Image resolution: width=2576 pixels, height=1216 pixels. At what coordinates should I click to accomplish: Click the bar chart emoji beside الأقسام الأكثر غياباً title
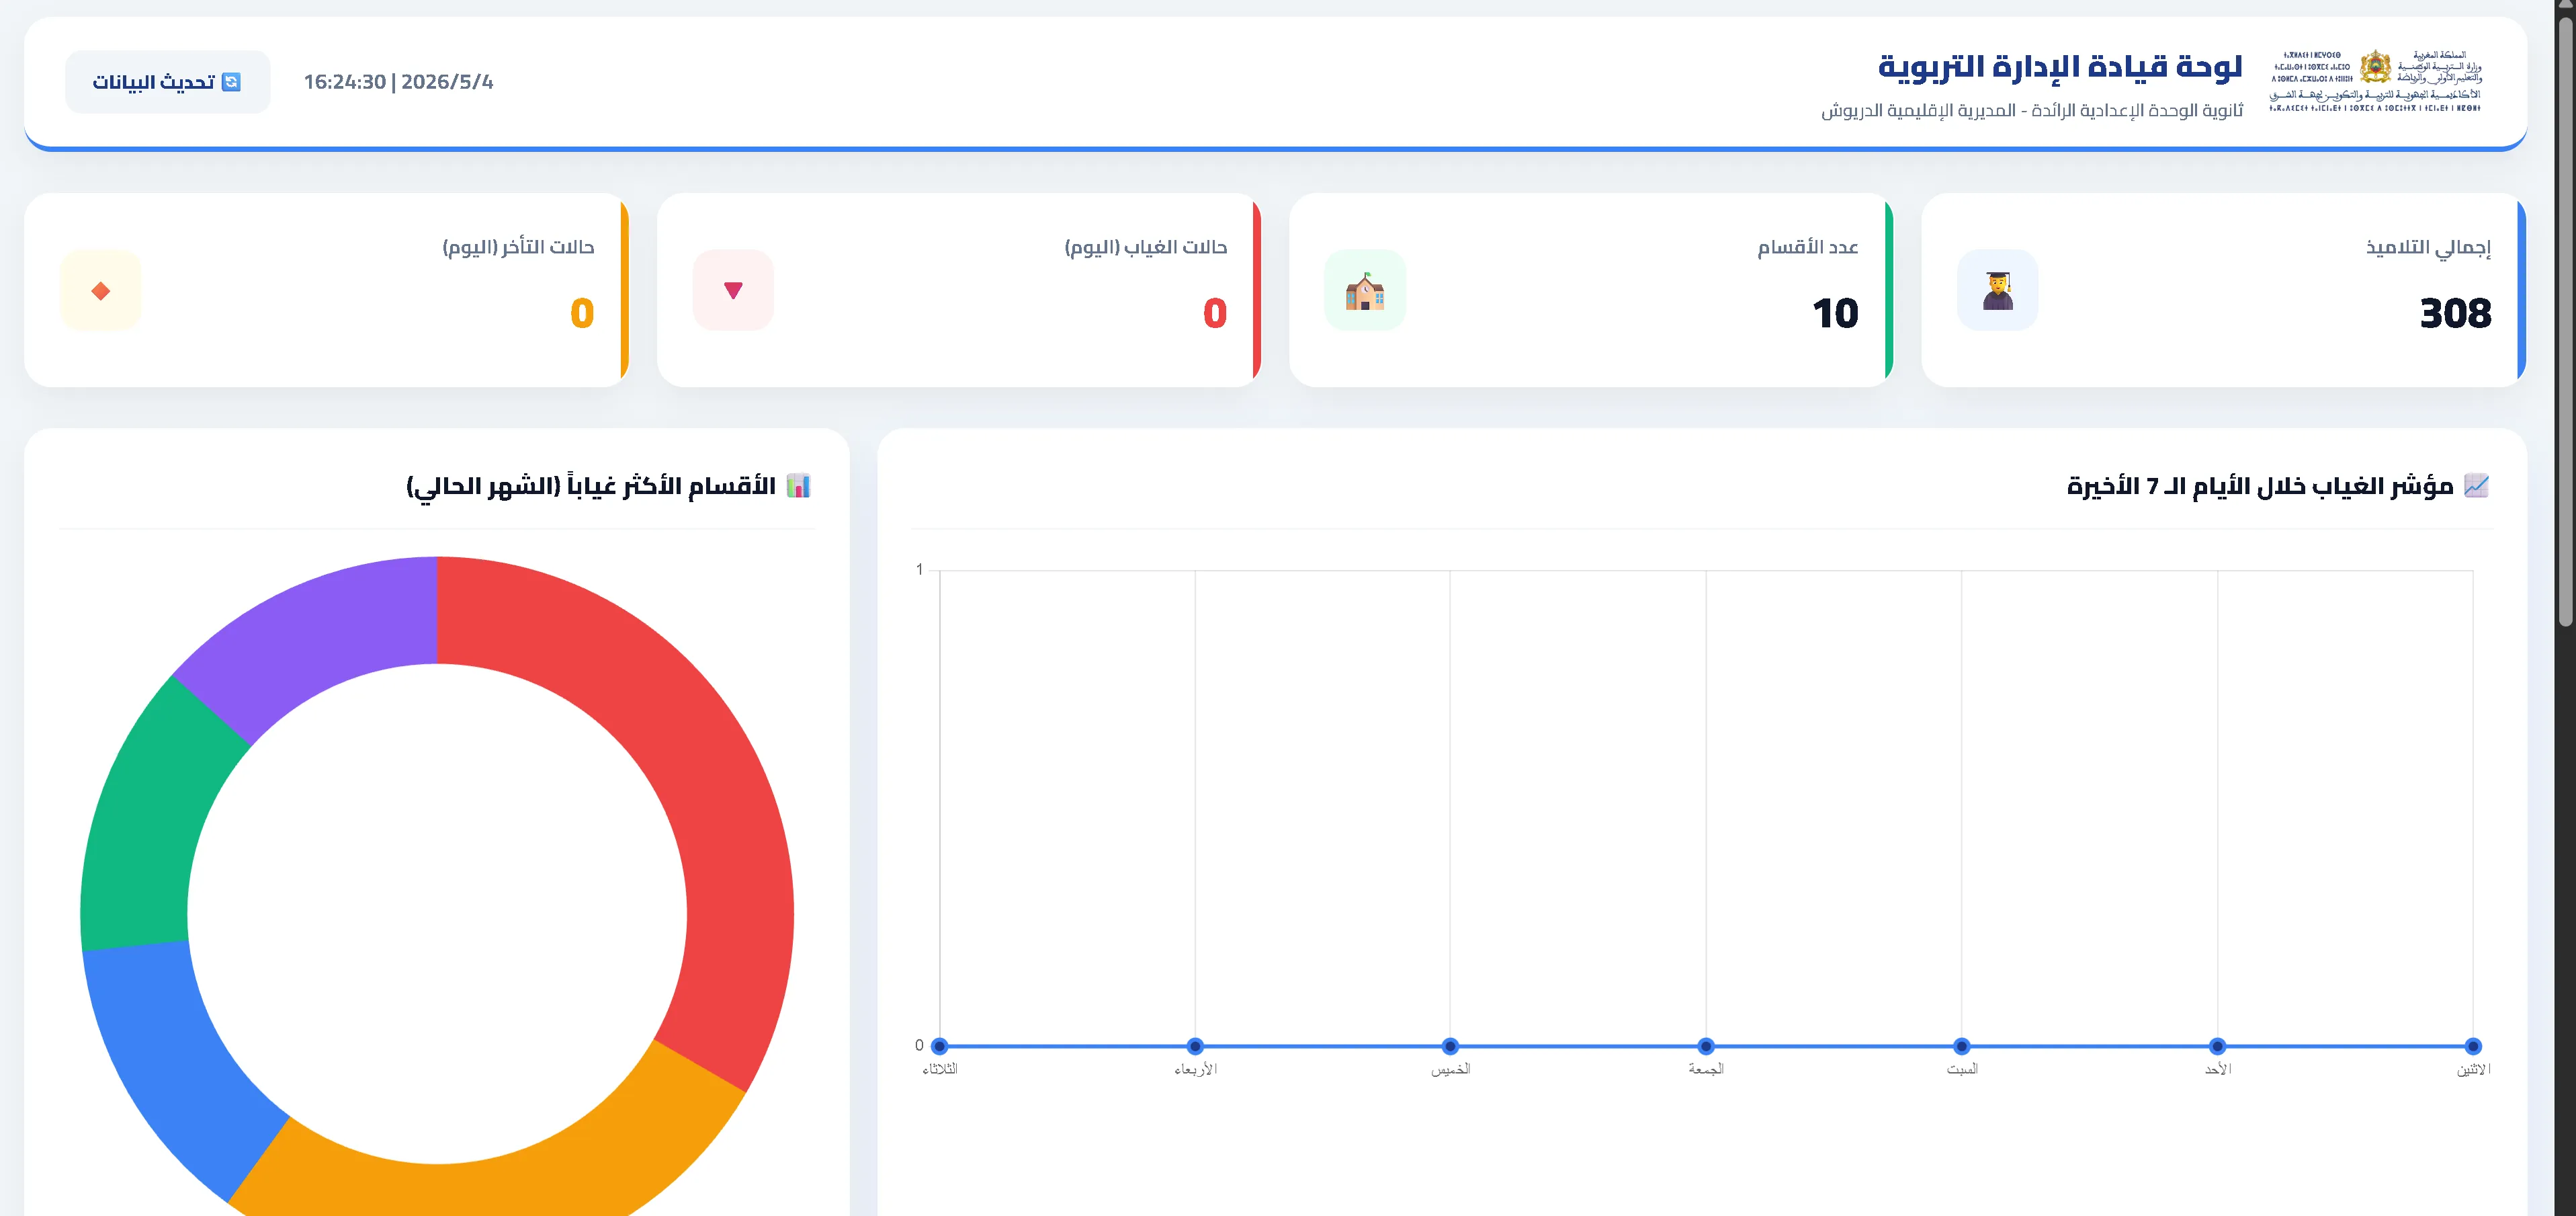tap(798, 485)
